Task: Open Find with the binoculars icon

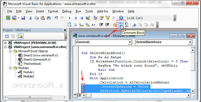Action: [x=49, y=18]
